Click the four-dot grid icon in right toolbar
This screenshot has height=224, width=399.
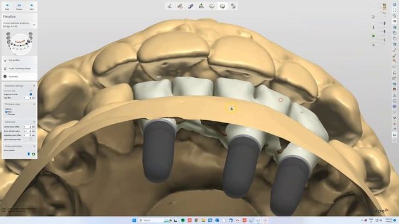click(x=395, y=10)
